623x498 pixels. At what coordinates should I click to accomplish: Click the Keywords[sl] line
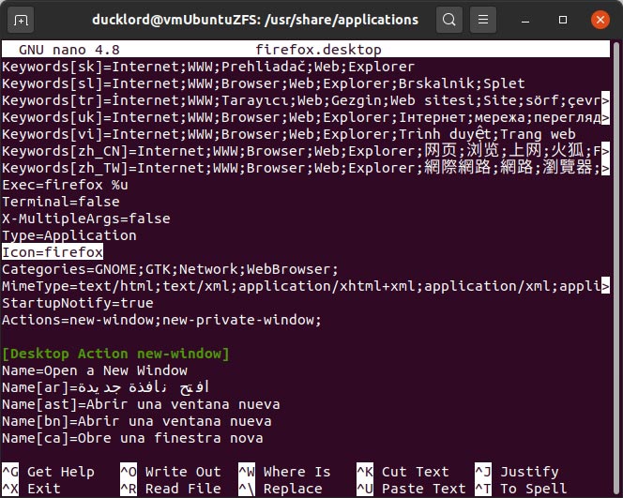[x=264, y=83]
